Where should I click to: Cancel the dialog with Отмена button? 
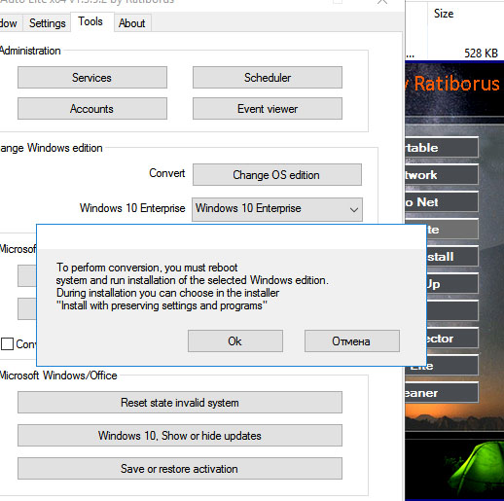click(352, 340)
